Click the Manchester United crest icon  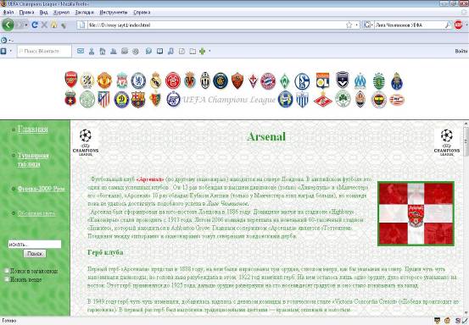point(104,80)
